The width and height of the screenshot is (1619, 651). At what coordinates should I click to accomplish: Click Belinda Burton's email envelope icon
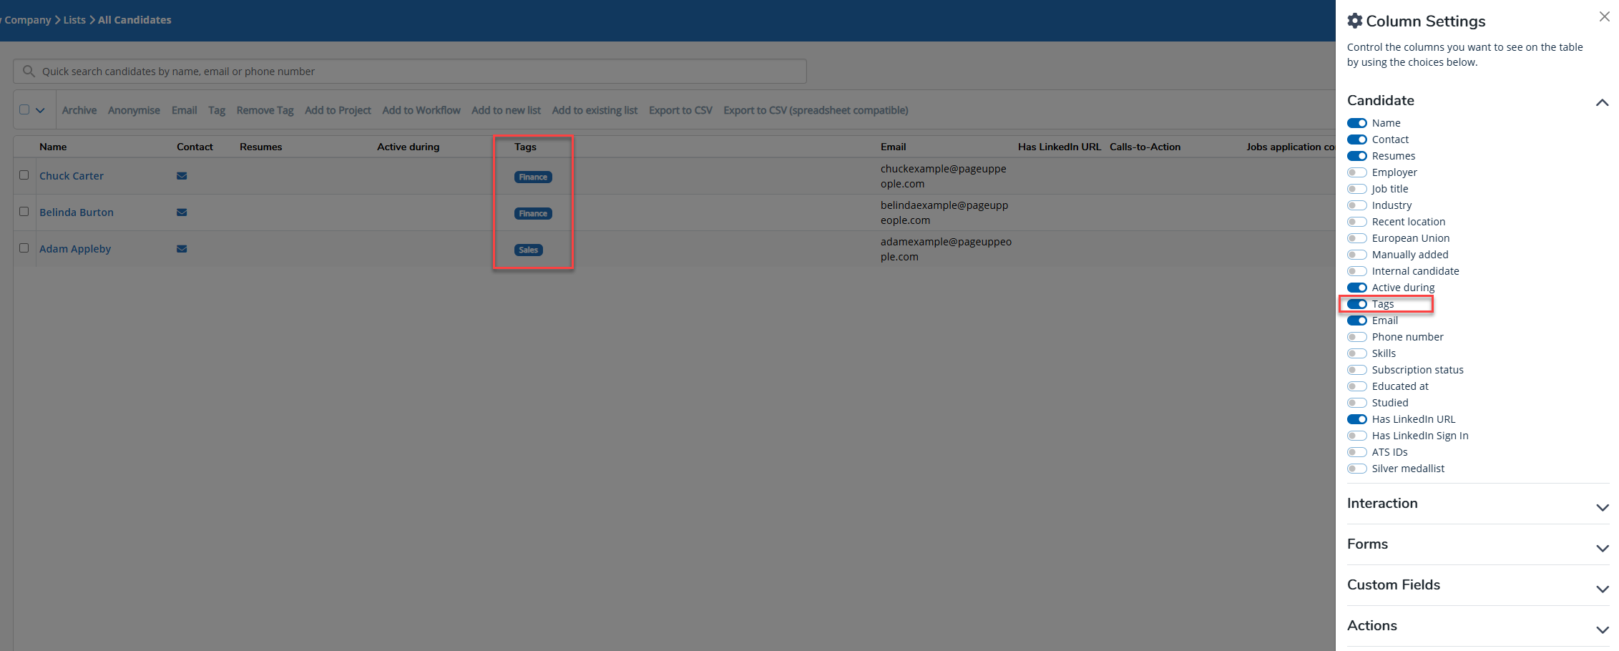(182, 212)
